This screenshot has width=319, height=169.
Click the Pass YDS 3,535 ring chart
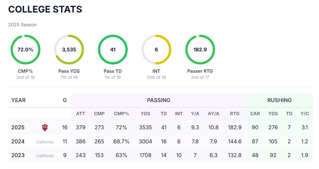pyautogui.click(x=69, y=50)
